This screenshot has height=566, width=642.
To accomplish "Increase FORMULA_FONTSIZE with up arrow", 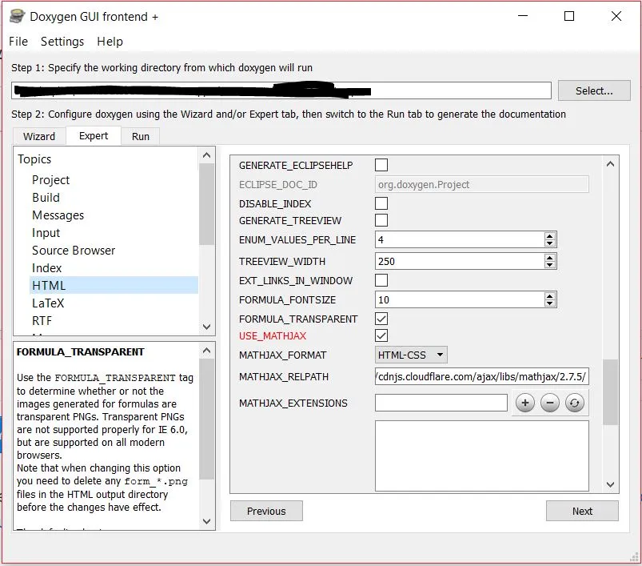I will 549,296.
